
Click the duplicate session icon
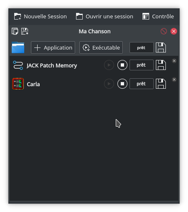pos(15,31)
